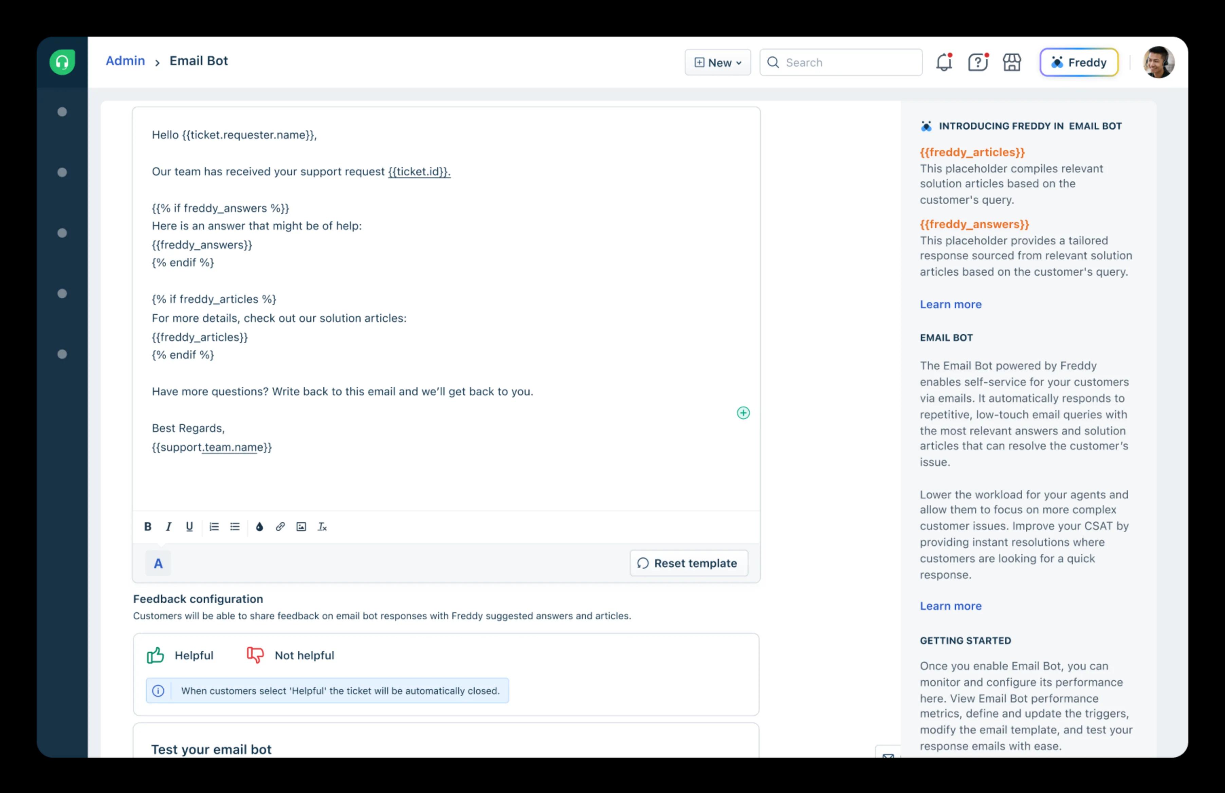Open the Freddy assistant

click(x=1079, y=62)
